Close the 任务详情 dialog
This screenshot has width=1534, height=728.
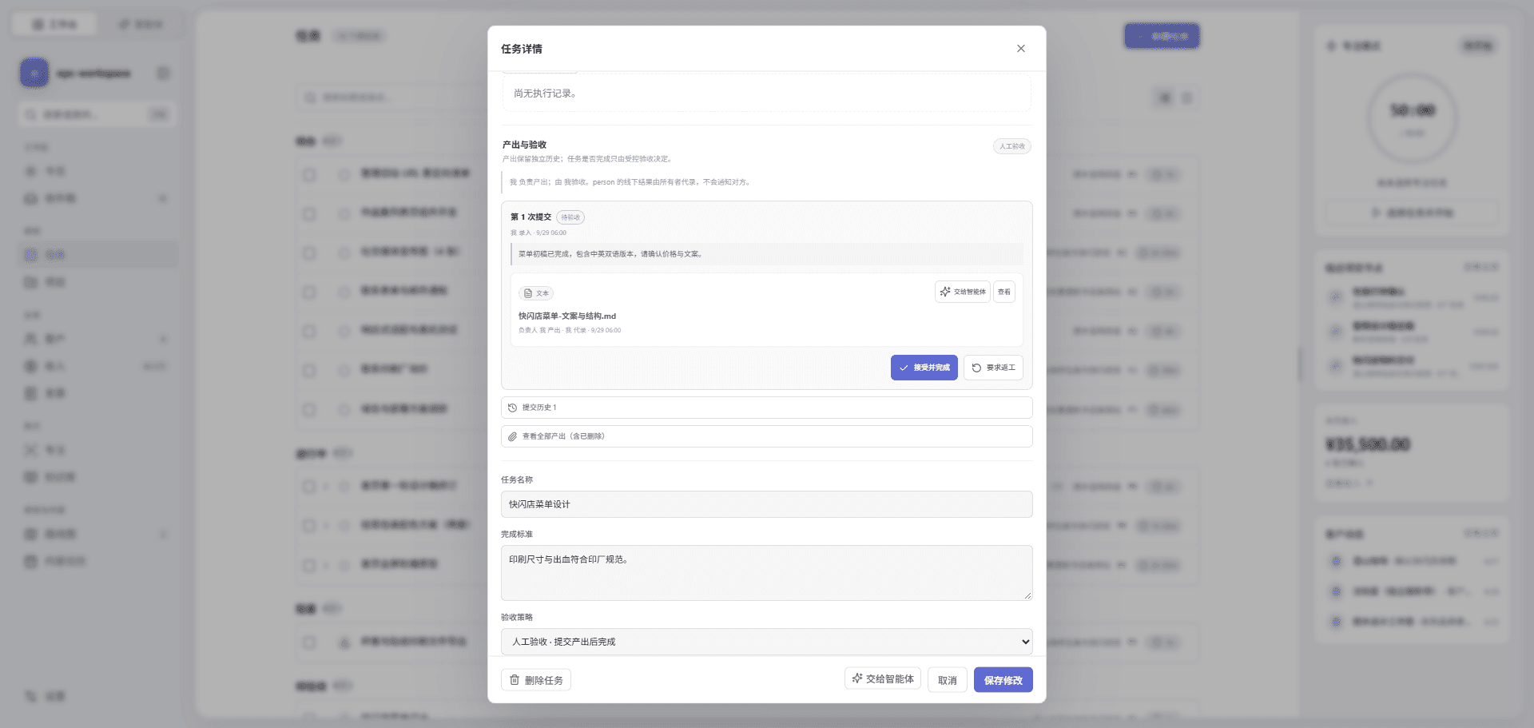(1020, 49)
